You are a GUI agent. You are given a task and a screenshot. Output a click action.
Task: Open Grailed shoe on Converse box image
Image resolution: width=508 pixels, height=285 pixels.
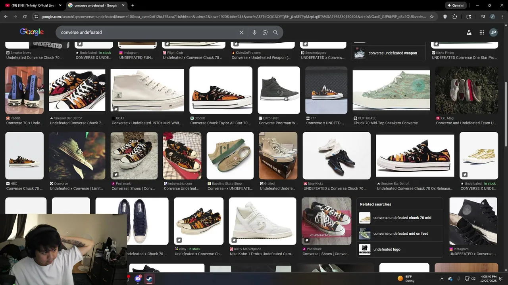pyautogui.click(x=278, y=156)
